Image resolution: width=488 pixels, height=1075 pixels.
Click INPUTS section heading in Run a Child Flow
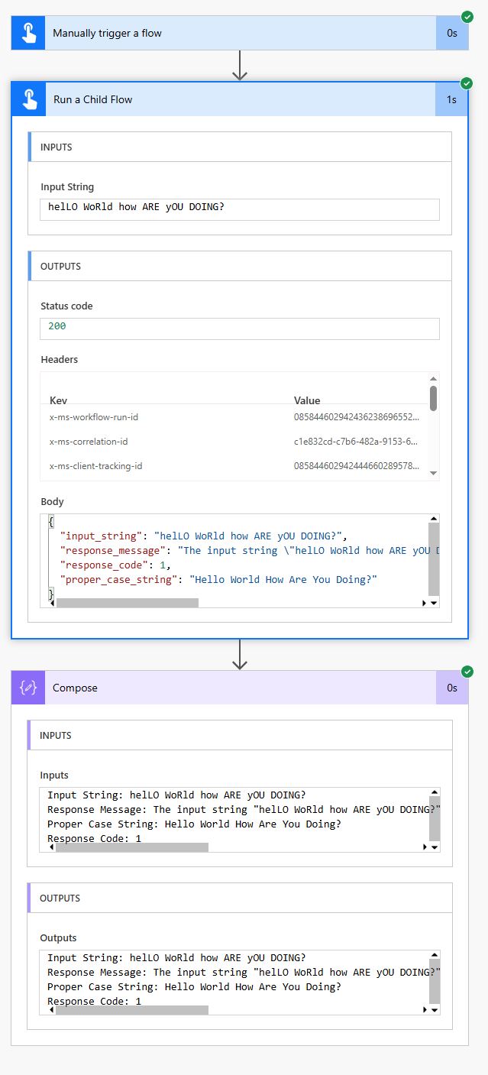(56, 147)
